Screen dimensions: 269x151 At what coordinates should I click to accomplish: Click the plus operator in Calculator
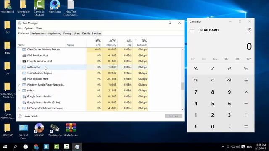(x=246, y=115)
